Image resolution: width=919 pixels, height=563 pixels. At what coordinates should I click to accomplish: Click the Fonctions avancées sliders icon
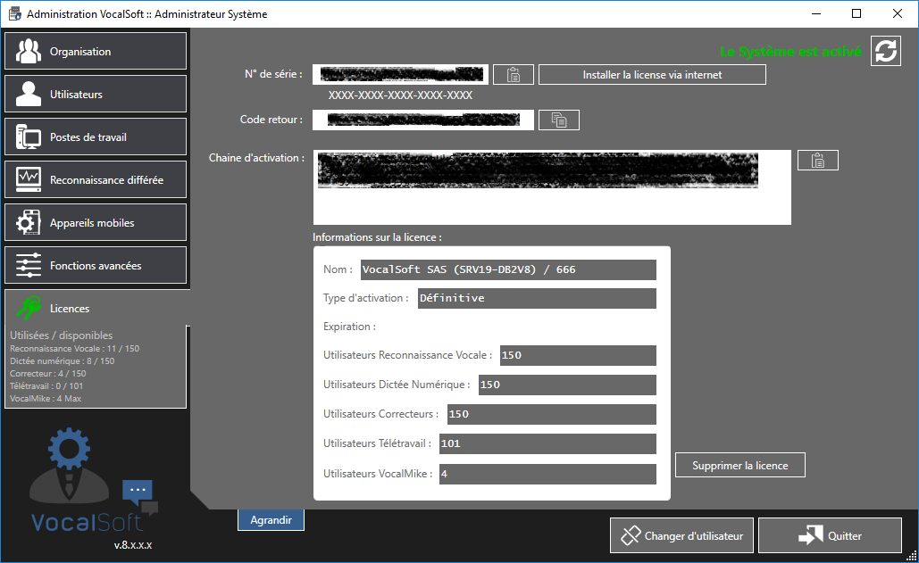pos(29,265)
